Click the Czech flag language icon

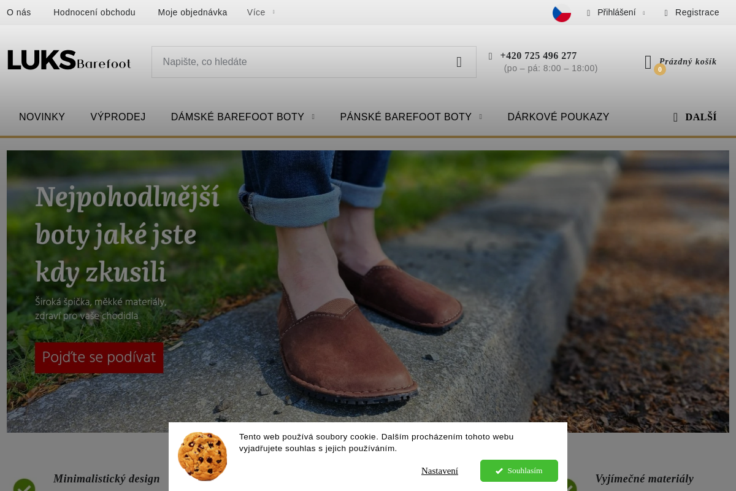562,13
